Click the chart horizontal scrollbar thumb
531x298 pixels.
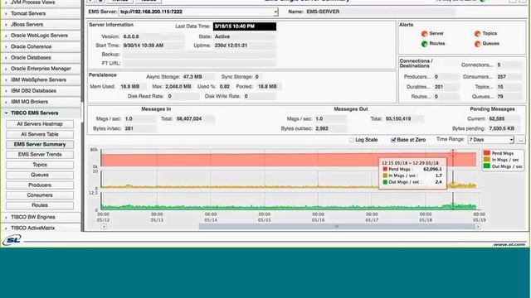(337, 227)
